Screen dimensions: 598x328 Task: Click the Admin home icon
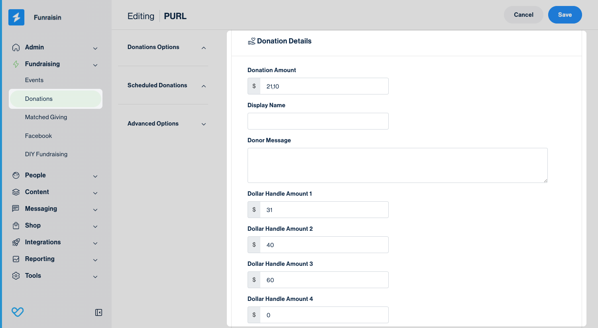pos(16,47)
